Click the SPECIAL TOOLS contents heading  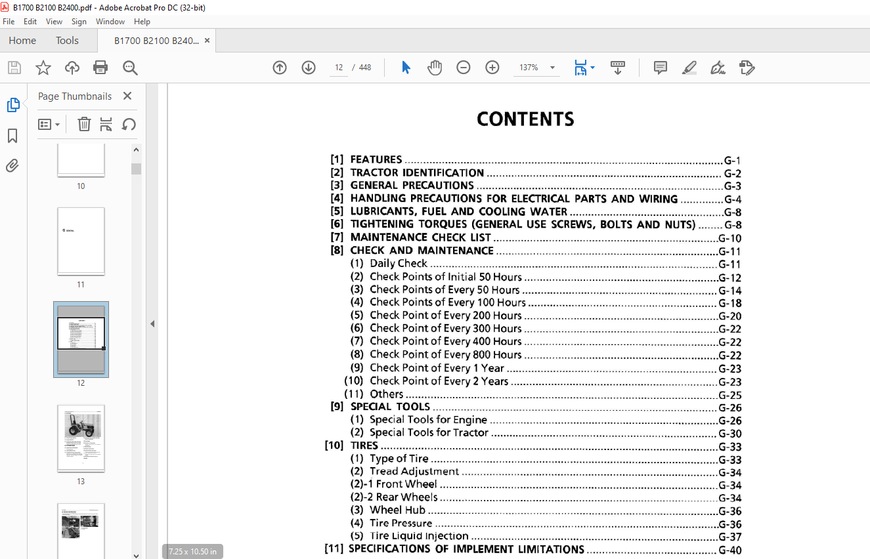pyautogui.click(x=535, y=407)
